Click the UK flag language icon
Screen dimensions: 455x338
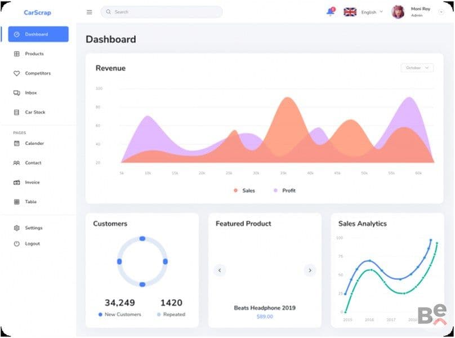[x=350, y=12]
